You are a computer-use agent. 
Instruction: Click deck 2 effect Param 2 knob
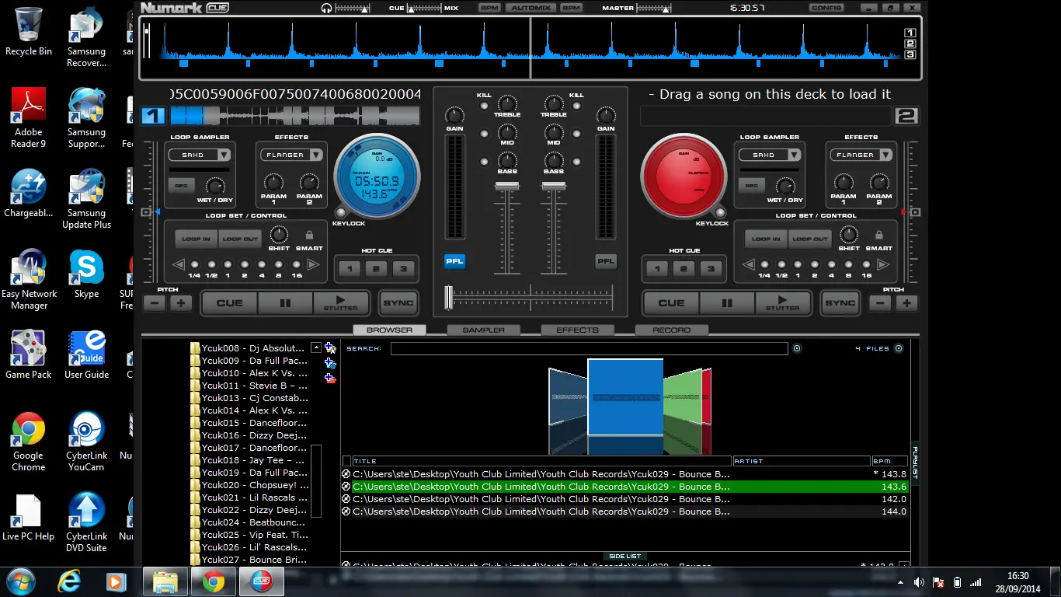[x=879, y=183]
